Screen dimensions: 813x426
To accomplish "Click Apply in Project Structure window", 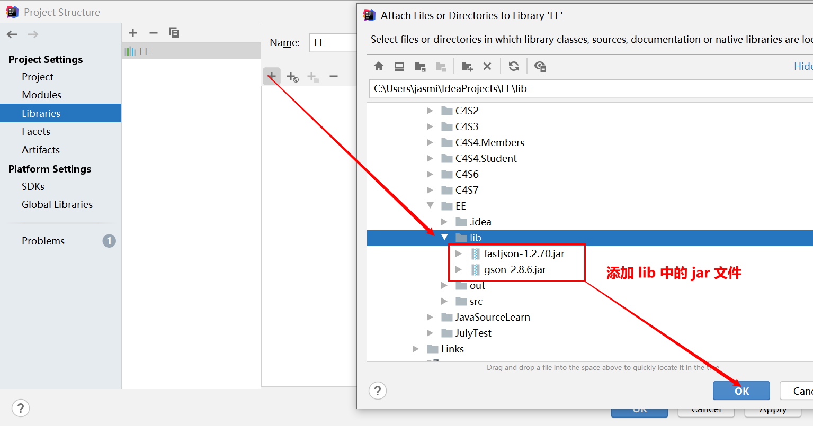I will pos(773,411).
